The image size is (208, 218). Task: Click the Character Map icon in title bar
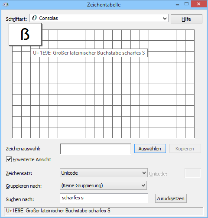pyautogui.click(x=6, y=5)
